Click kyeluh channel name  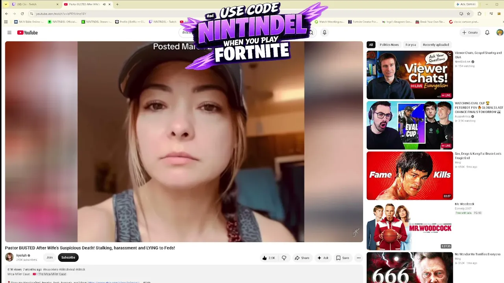coord(21,255)
